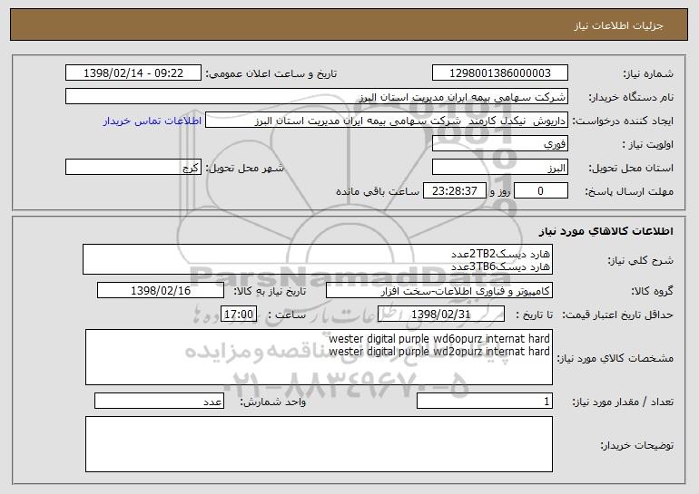Click the remaining time field 23:28:37

[x=454, y=190]
